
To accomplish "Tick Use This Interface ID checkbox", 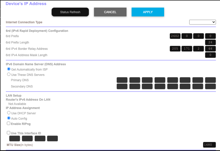I will pos(9,133).
